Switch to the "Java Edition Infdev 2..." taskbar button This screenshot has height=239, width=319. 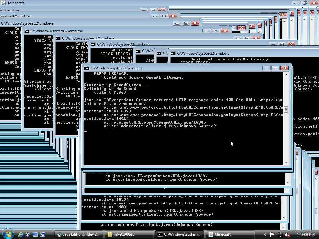pos(79,234)
